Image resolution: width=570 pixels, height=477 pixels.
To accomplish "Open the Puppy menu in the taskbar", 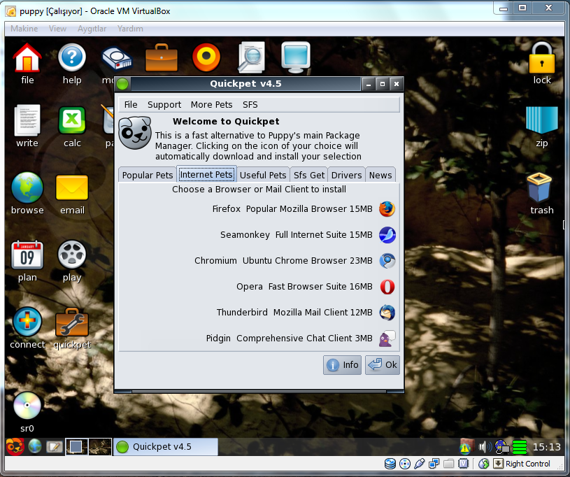I will pos(13,446).
